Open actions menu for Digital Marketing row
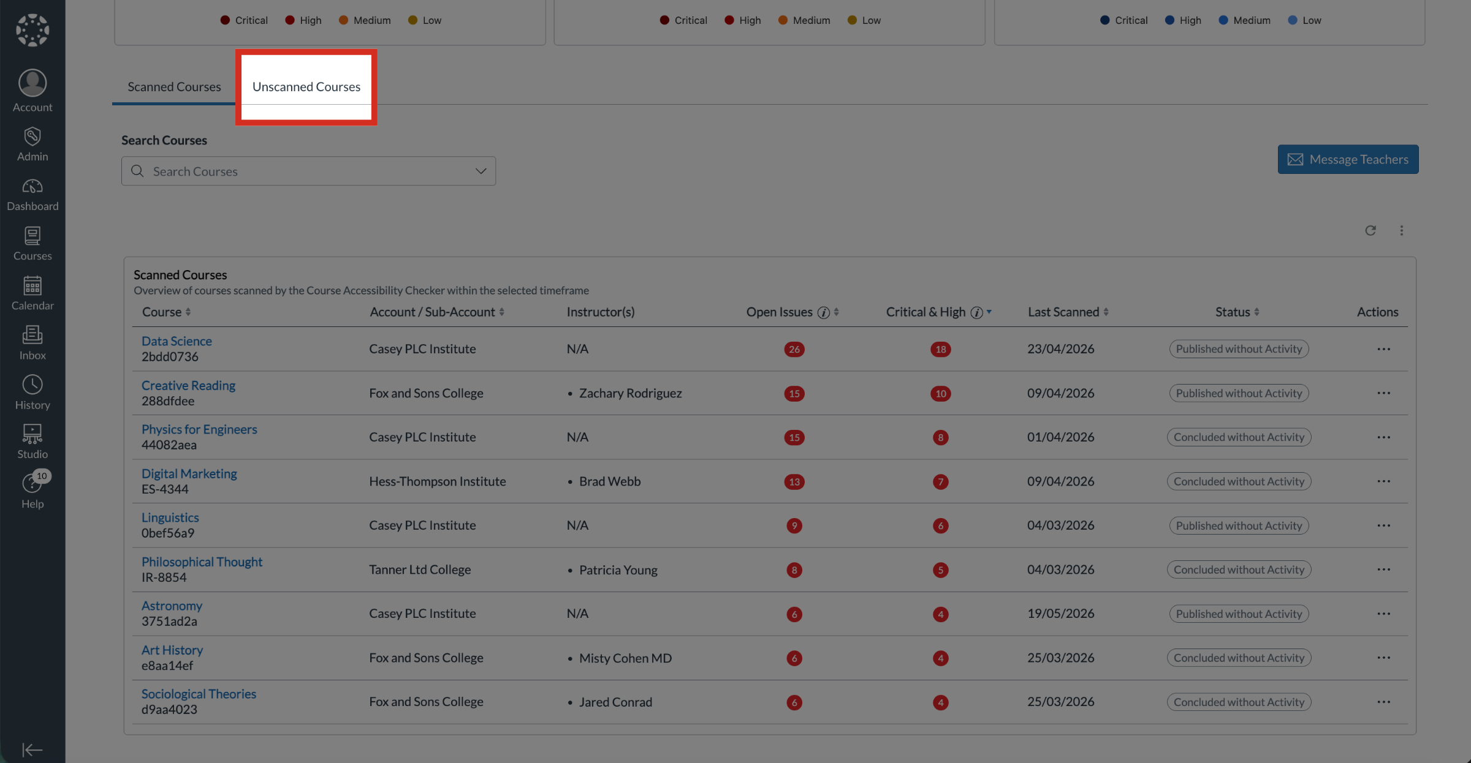Viewport: 1471px width, 763px height. pos(1383,481)
